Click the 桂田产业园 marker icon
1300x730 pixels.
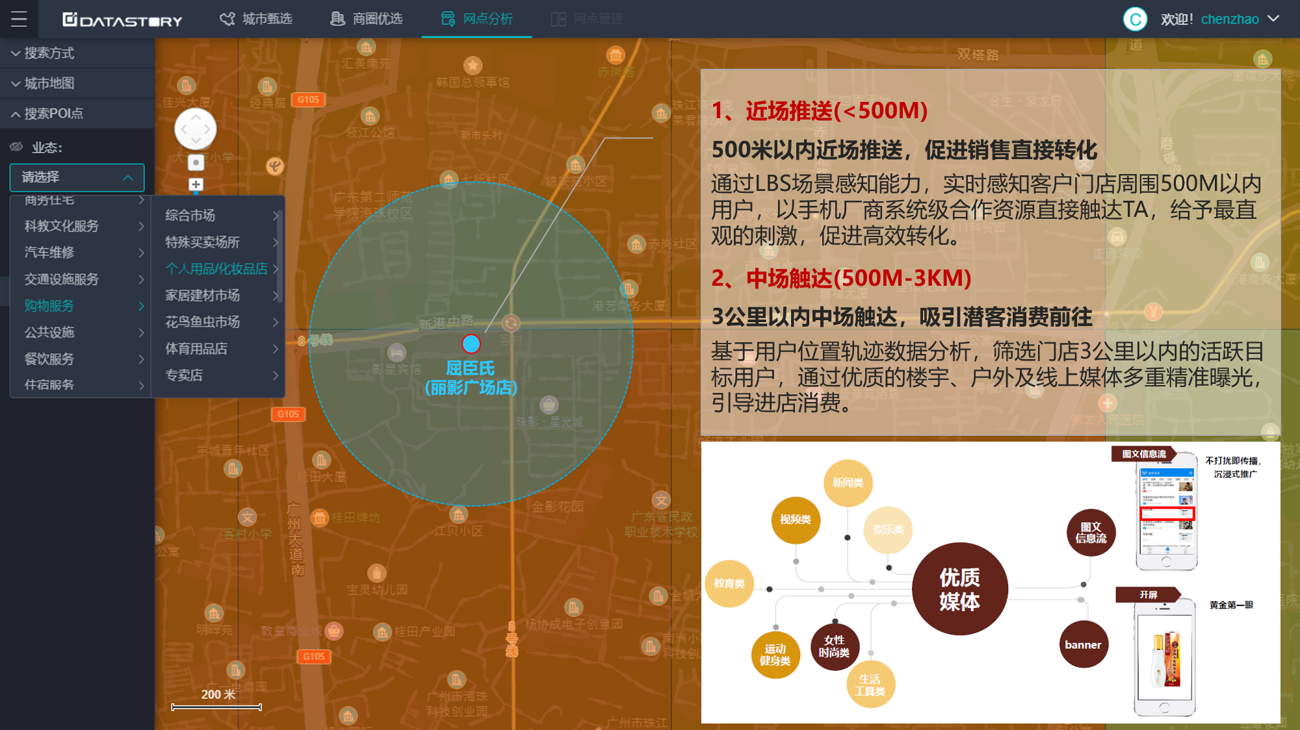[x=382, y=632]
